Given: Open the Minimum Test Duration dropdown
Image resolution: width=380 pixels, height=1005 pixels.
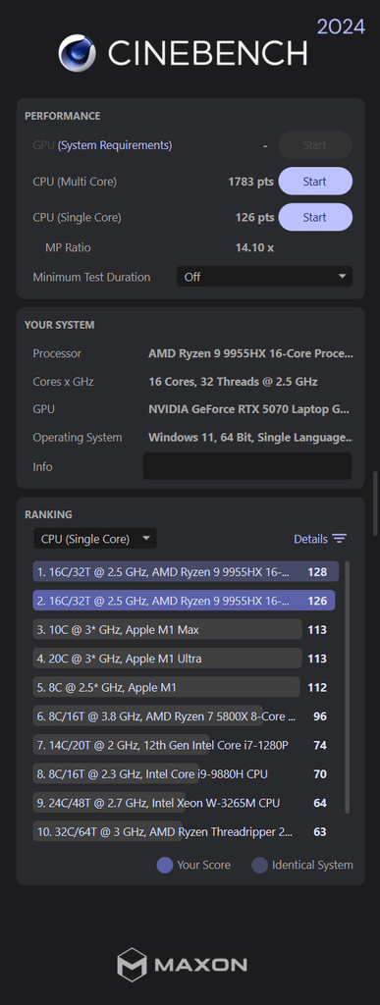Looking at the screenshot, I should 265,277.
